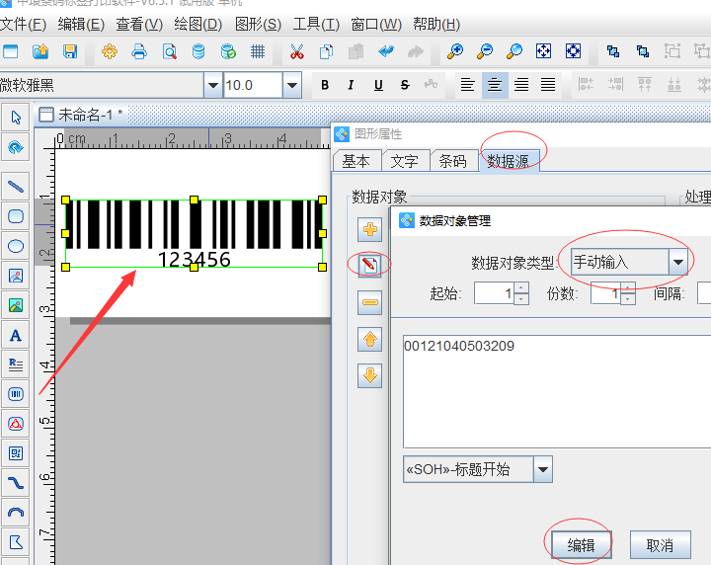
Task: Switch to the 基本 tab
Action: (356, 161)
